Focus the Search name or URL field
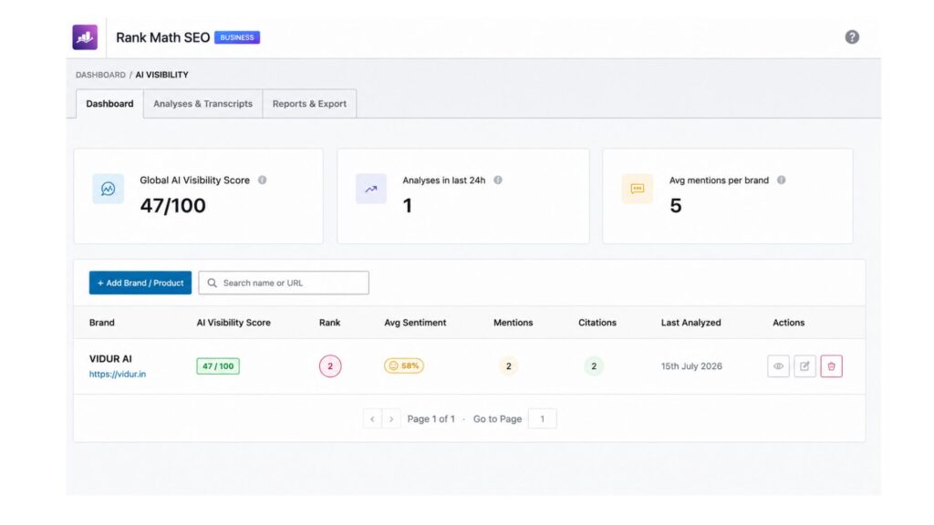The width and height of the screenshot is (934, 525). coord(284,283)
